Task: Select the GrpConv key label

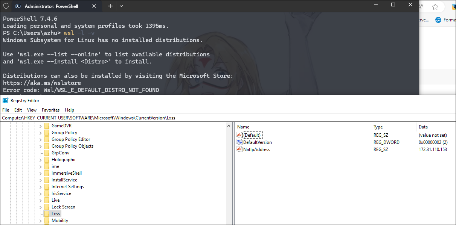Action: tap(60, 153)
